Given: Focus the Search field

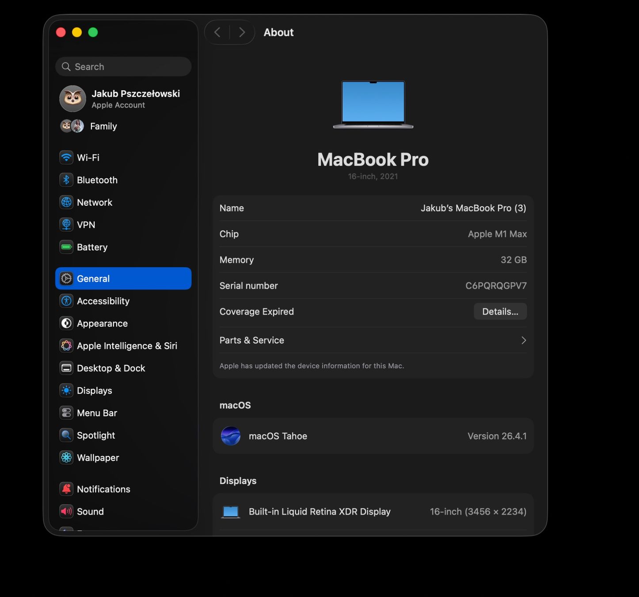Looking at the screenshot, I should 123,67.
